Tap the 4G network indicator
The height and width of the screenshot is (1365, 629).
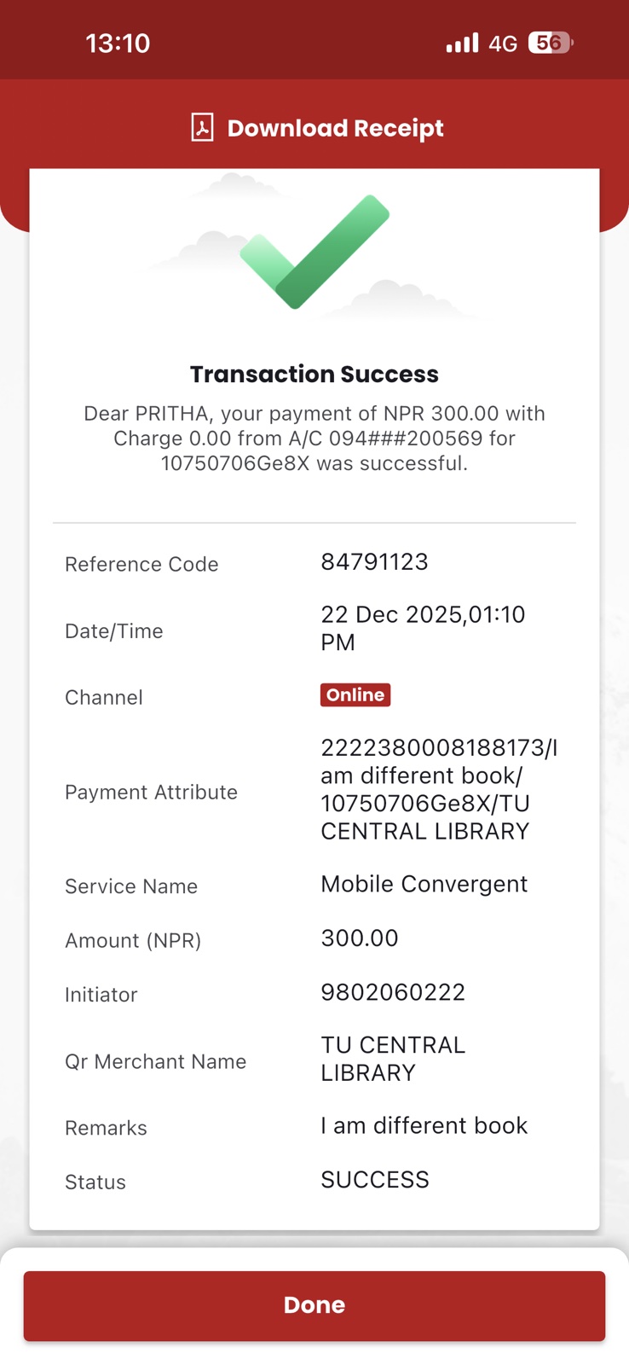point(503,44)
